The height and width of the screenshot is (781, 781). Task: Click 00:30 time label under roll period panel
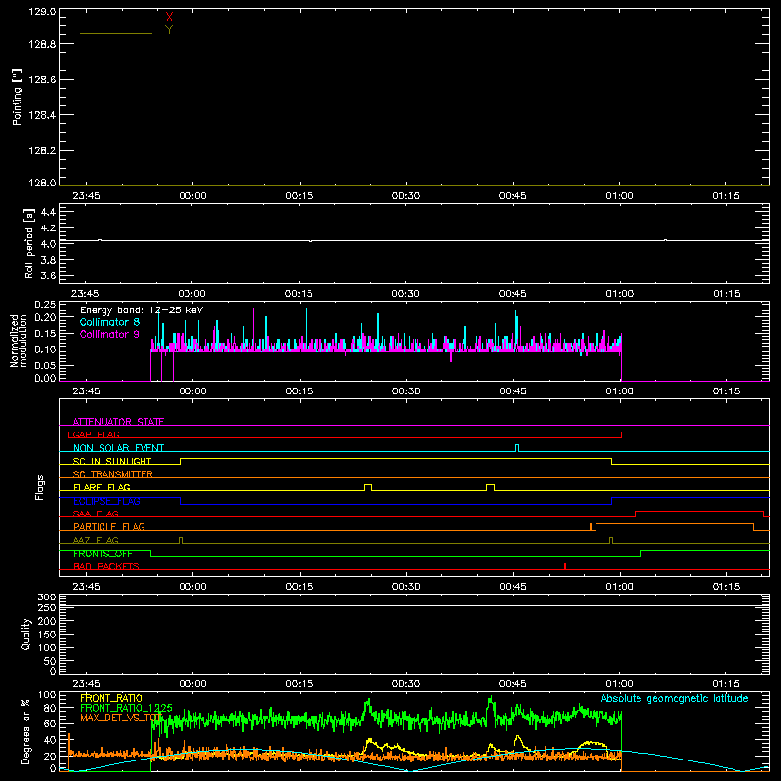405,294
